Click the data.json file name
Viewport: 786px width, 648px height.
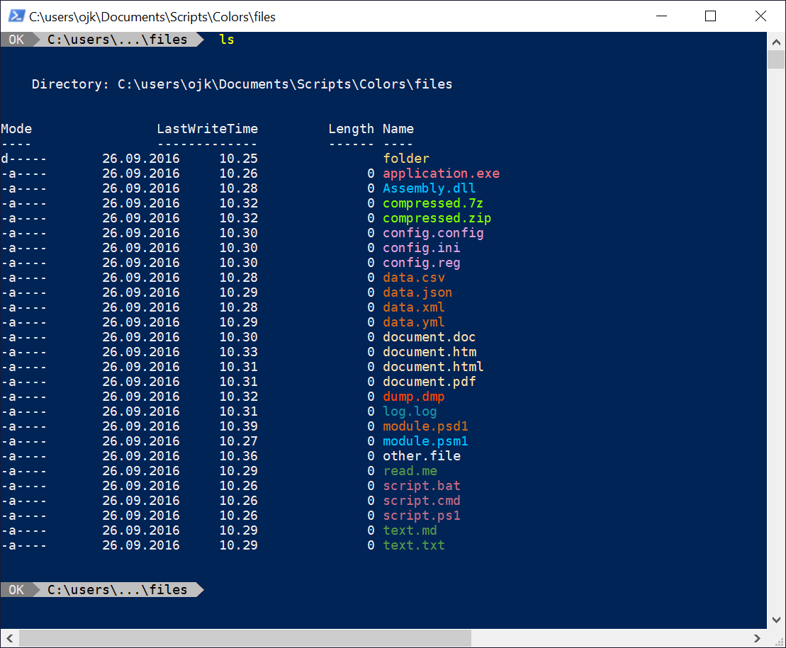coord(417,293)
